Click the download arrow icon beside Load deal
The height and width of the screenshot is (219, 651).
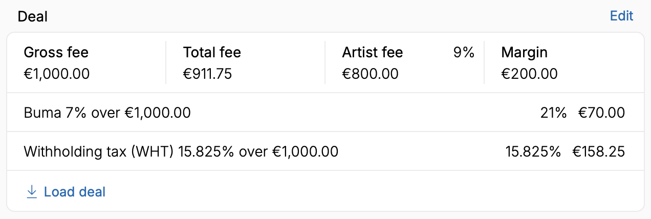[x=32, y=192]
